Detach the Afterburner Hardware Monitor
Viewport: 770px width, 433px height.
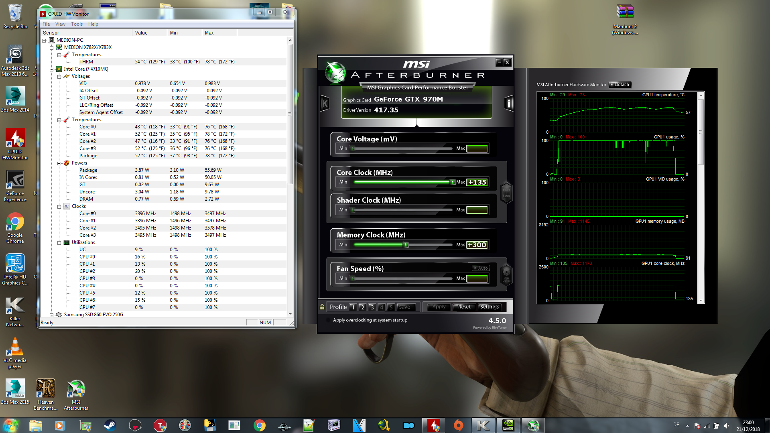[x=620, y=85]
